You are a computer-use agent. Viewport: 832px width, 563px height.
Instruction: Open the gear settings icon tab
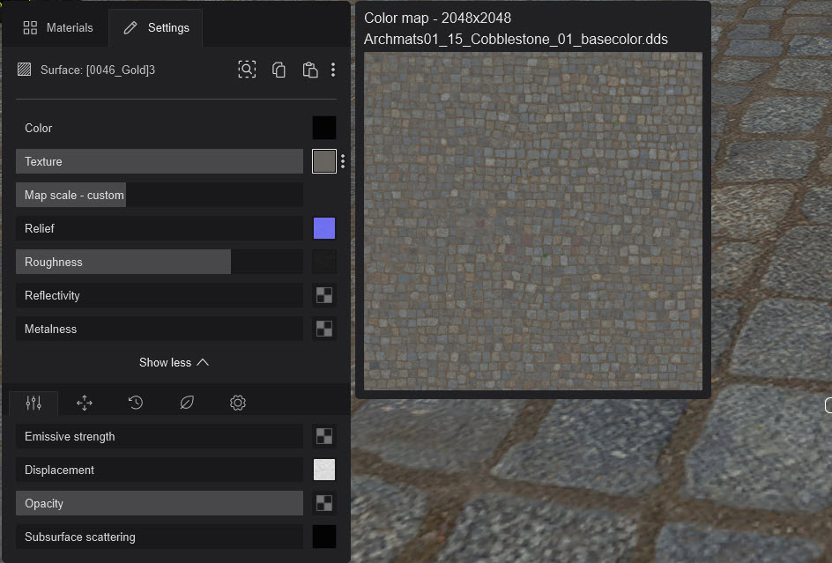click(238, 403)
